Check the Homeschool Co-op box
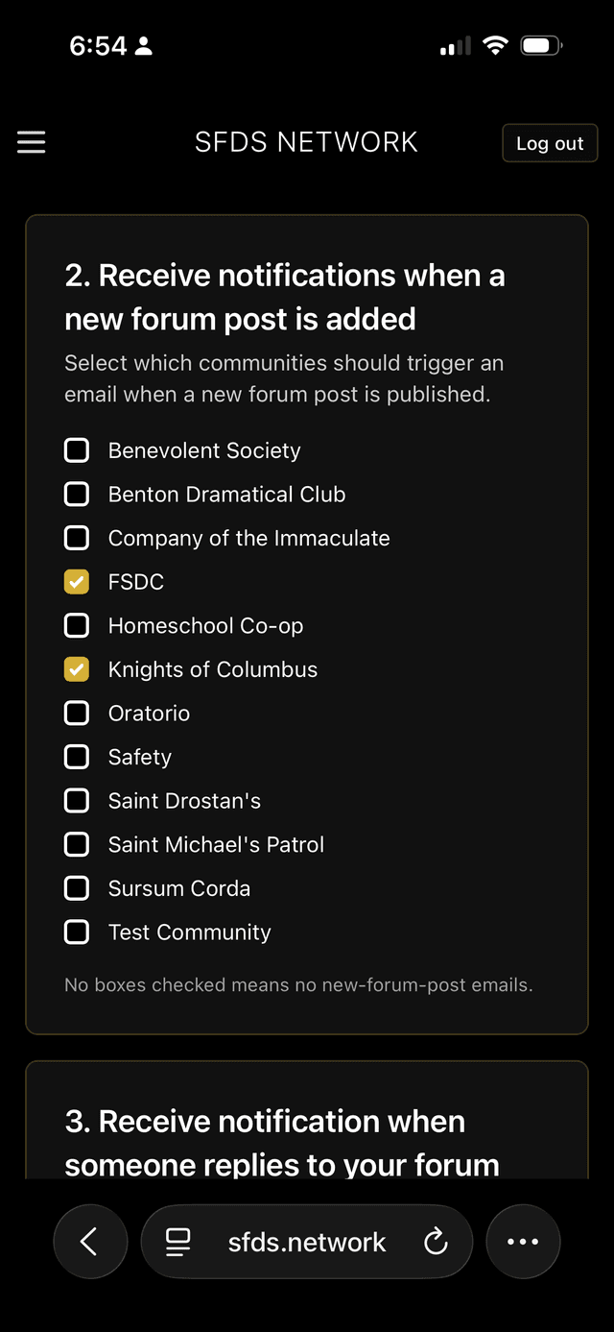Screen dimensions: 614x1332 point(77,625)
